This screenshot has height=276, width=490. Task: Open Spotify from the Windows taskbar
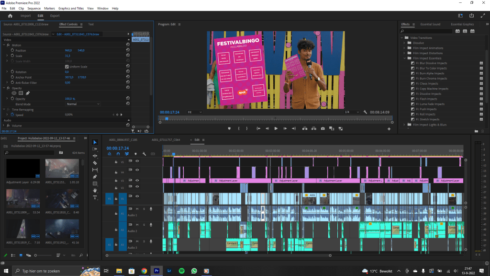coord(182,271)
